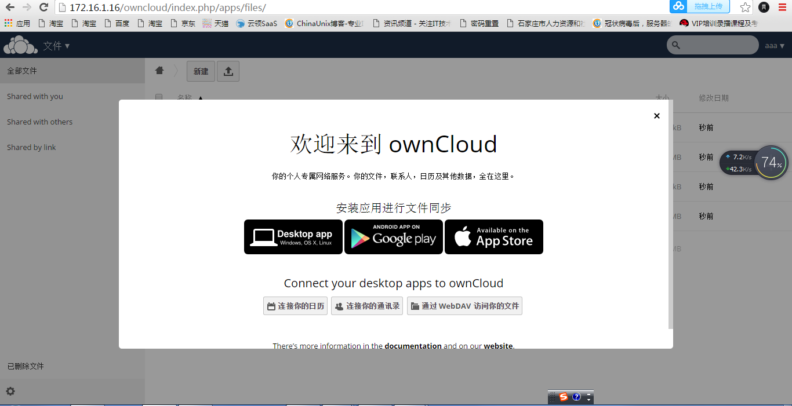
Task: Select 全部文件 in the sidebar
Action: (x=72, y=71)
